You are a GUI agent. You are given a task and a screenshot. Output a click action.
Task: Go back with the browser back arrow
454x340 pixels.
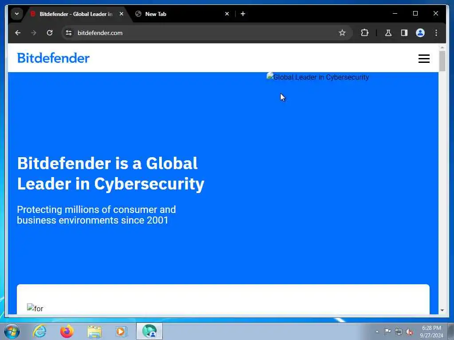tap(18, 33)
